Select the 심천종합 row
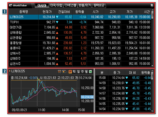This screenshot has width=158, height=117. tap(80, 38)
